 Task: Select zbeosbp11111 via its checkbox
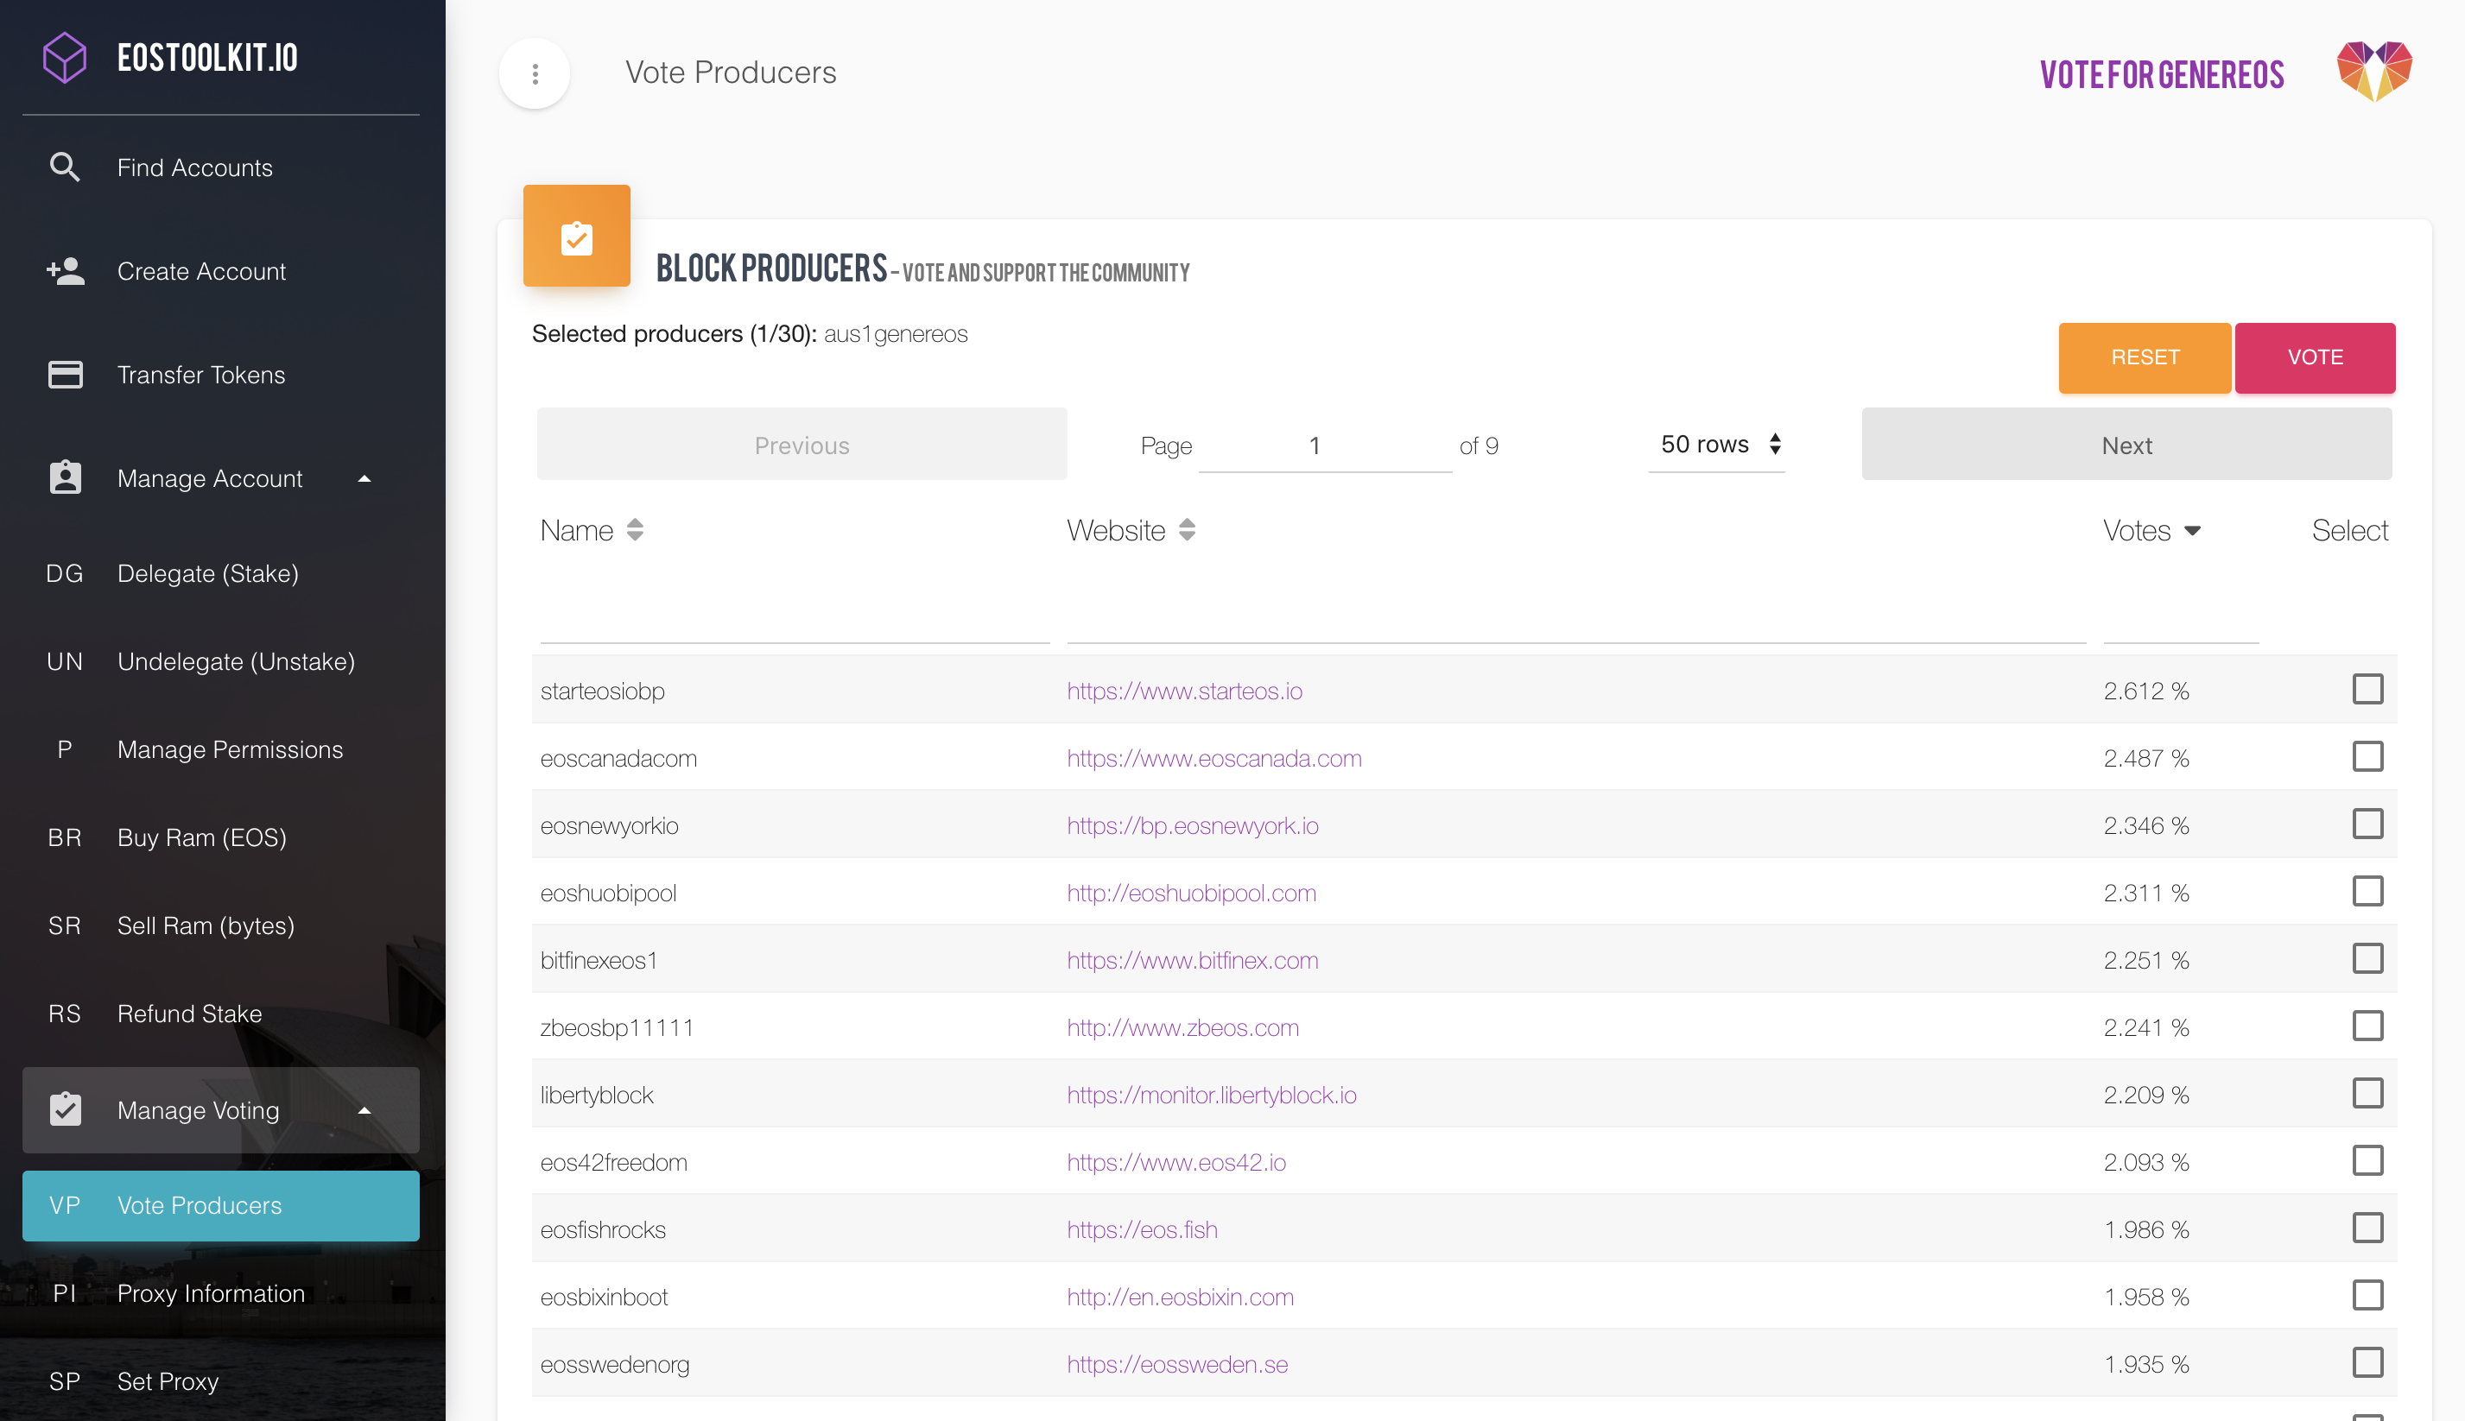tap(2367, 1026)
